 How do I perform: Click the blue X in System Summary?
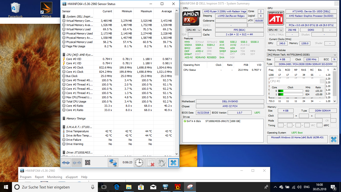(x=334, y=139)
